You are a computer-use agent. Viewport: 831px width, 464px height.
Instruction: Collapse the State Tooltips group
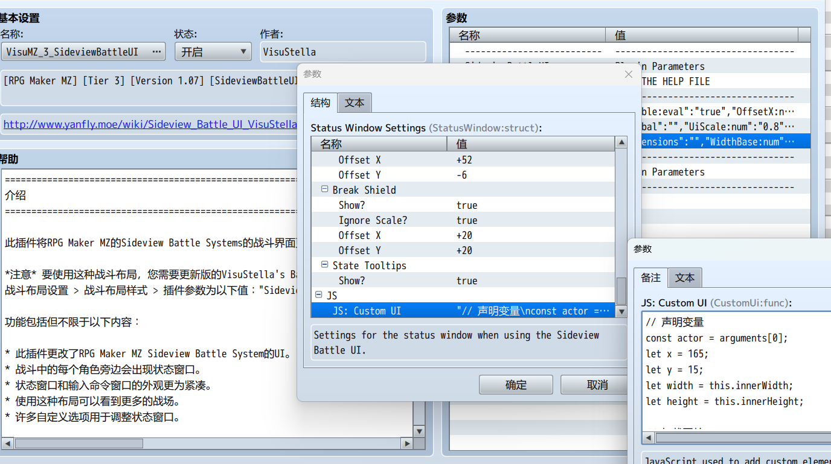point(324,265)
